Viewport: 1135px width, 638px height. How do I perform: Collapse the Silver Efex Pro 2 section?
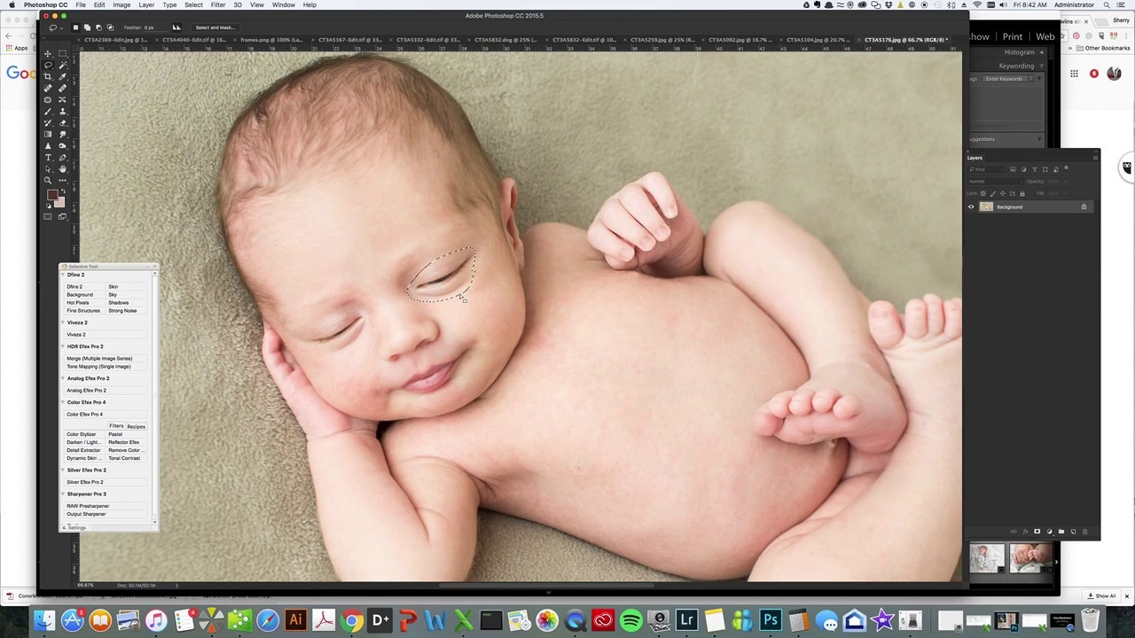[63, 471]
